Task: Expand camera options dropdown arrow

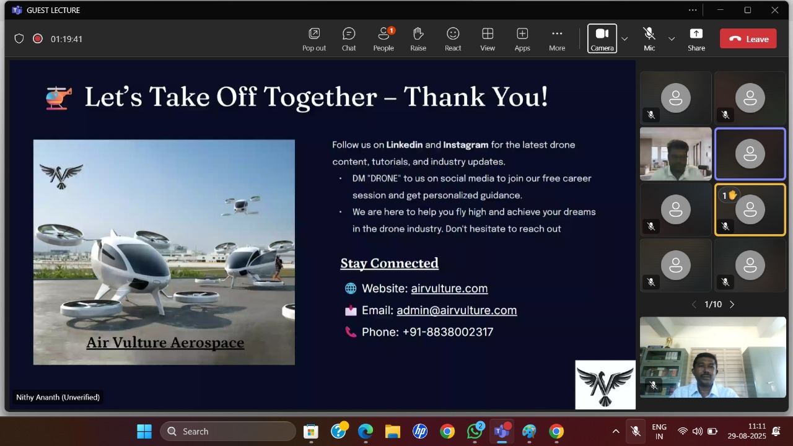Action: (624, 39)
